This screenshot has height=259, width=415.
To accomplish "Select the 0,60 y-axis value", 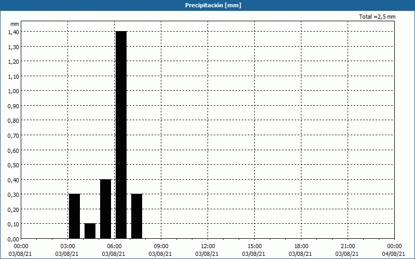I will click(13, 150).
